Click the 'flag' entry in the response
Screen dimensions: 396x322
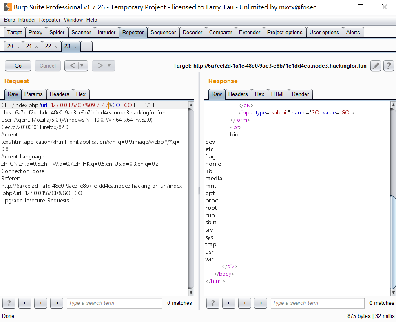coord(210,157)
